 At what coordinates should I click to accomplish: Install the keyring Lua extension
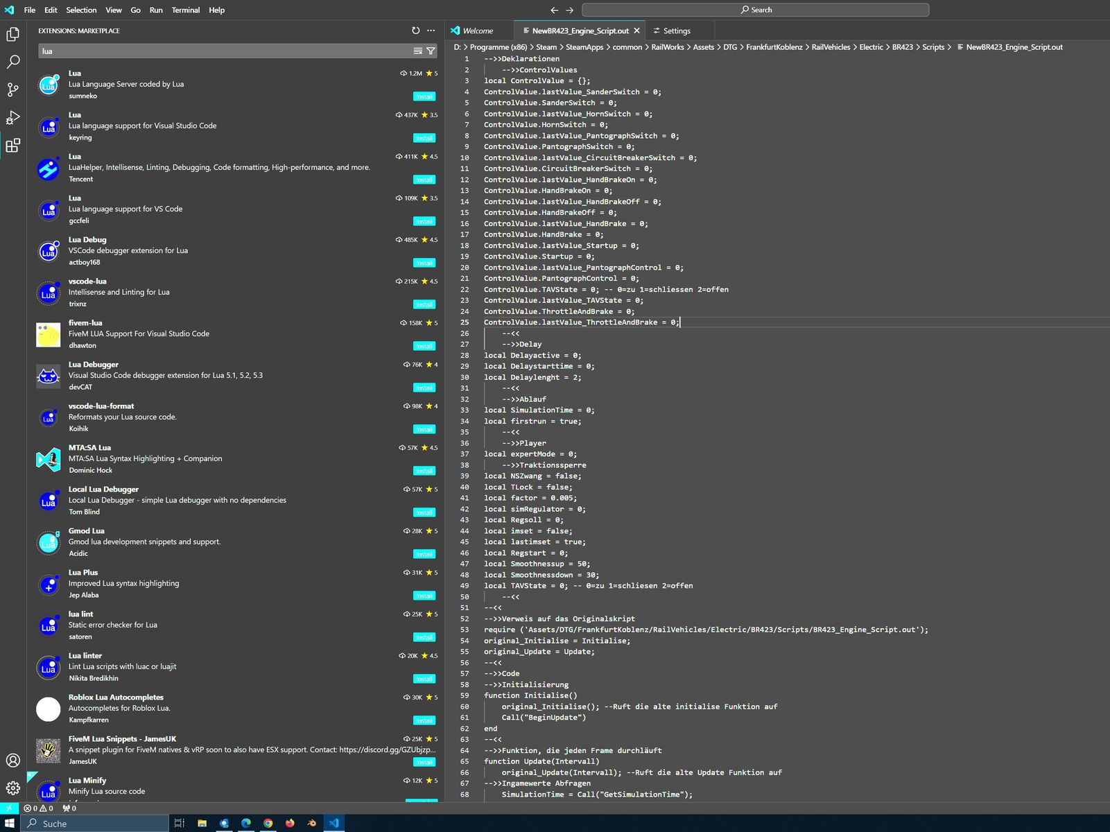(x=424, y=138)
